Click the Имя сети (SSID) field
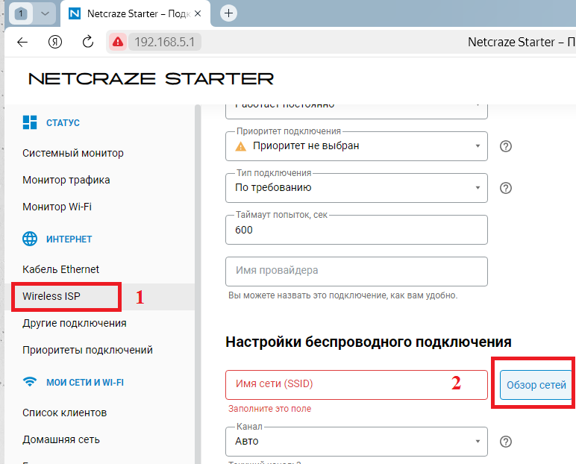 click(357, 385)
